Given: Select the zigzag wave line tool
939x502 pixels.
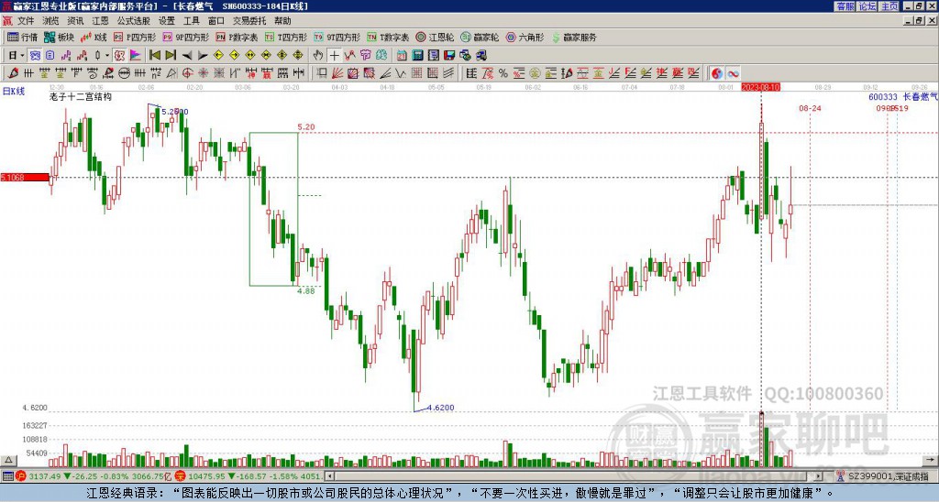Looking at the screenshot, I should pos(401,73).
